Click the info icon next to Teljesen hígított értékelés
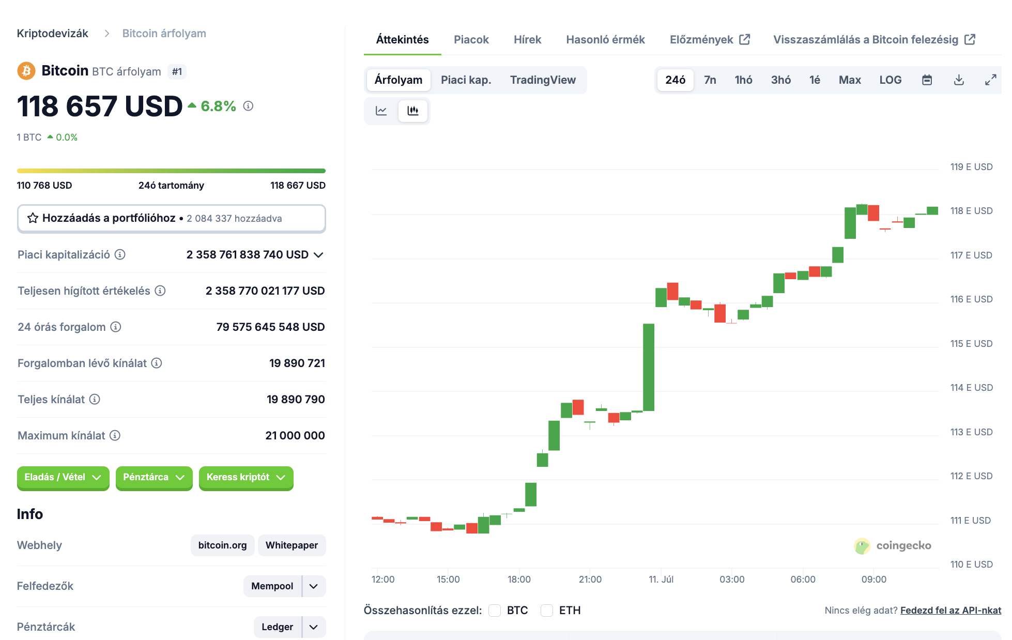 160,291
